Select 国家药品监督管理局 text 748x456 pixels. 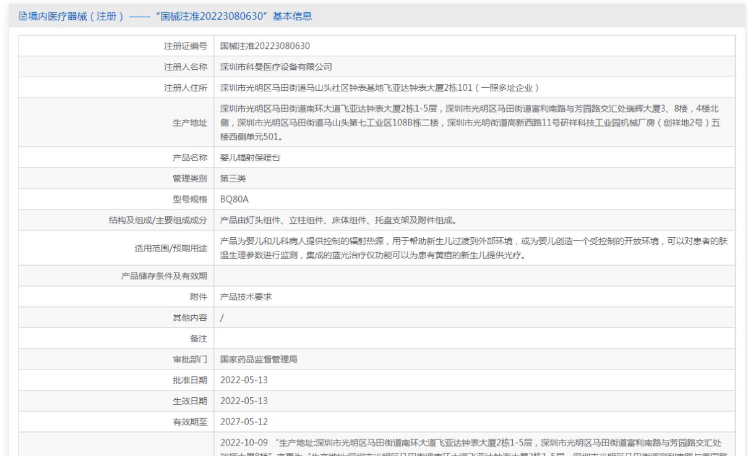[259, 360]
